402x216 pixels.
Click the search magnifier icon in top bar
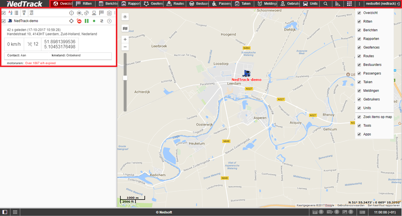(x=325, y=3)
